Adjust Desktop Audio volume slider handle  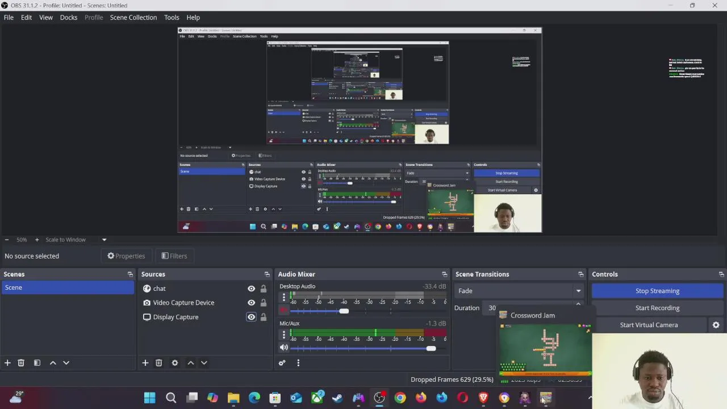click(344, 311)
